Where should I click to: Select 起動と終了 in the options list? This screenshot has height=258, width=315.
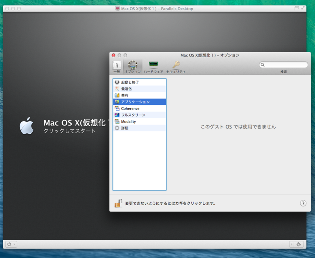point(139,82)
